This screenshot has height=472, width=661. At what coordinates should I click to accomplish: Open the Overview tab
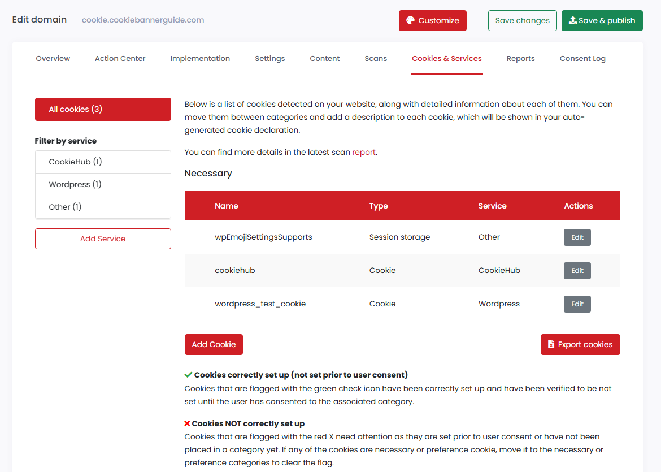[x=53, y=59]
